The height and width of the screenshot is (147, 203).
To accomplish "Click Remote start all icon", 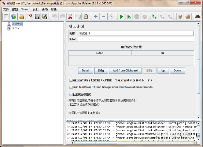I will pos(155,16).
